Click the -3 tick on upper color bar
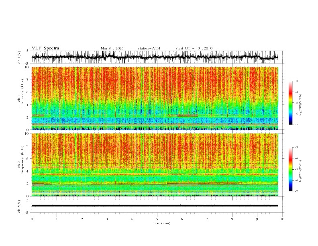The width and height of the screenshot is (318, 246). (x=296, y=81)
